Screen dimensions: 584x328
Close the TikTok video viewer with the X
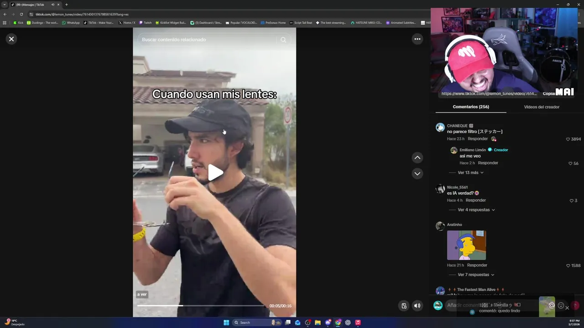[11, 39]
